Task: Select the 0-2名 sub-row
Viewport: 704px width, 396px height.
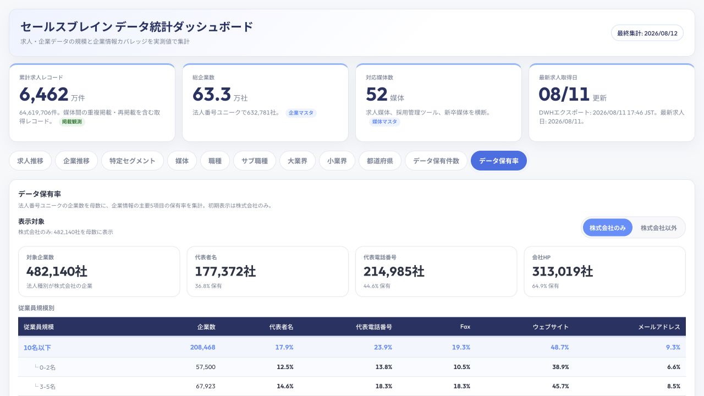Action: click(352, 367)
